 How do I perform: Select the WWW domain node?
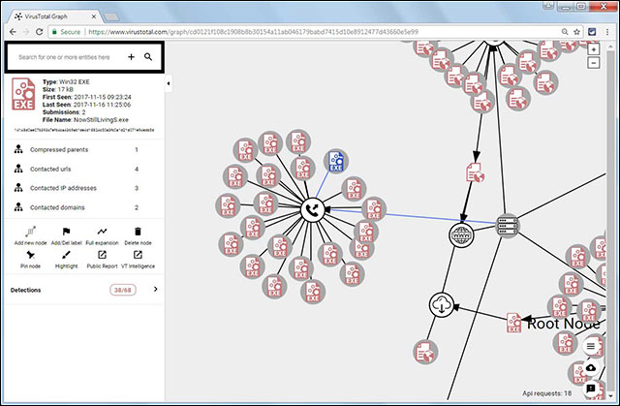(461, 235)
